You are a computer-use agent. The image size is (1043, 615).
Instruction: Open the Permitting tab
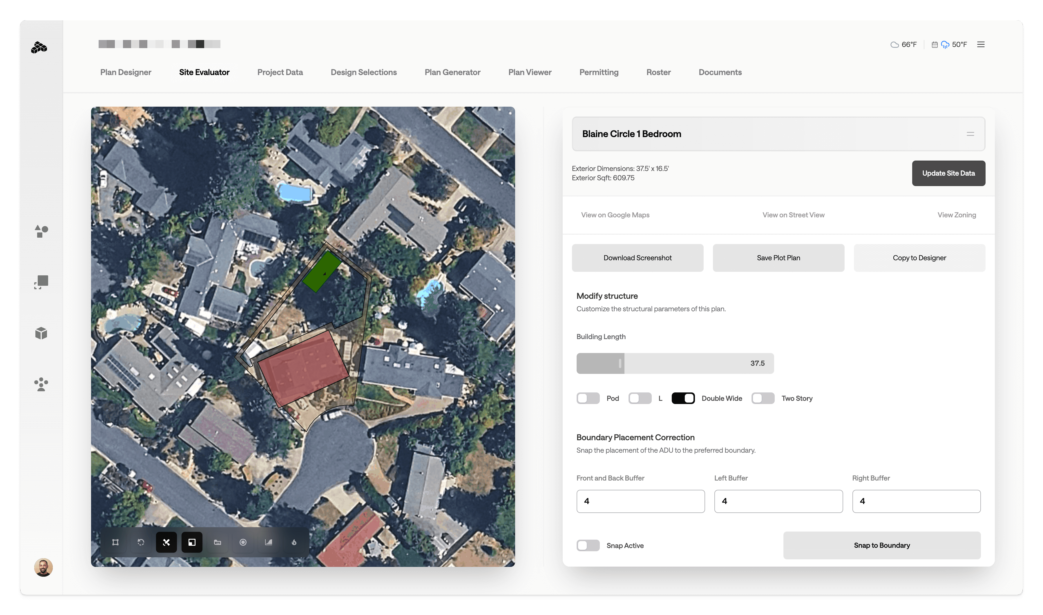599,72
